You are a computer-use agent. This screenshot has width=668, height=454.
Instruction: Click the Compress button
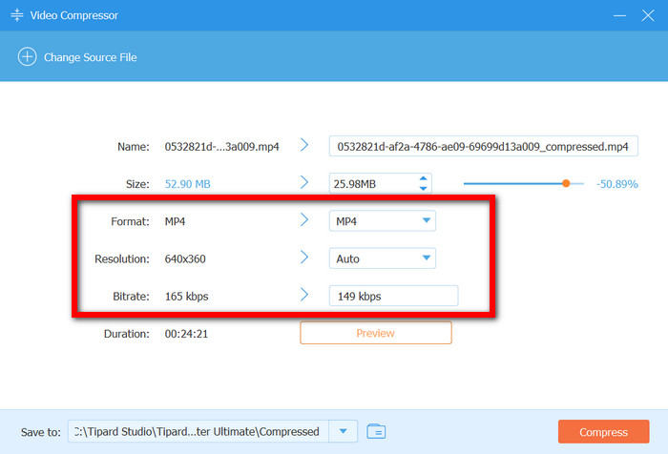pos(603,432)
